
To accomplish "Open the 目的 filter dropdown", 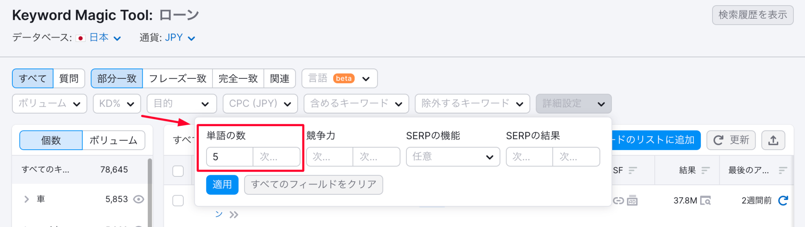I will 182,104.
